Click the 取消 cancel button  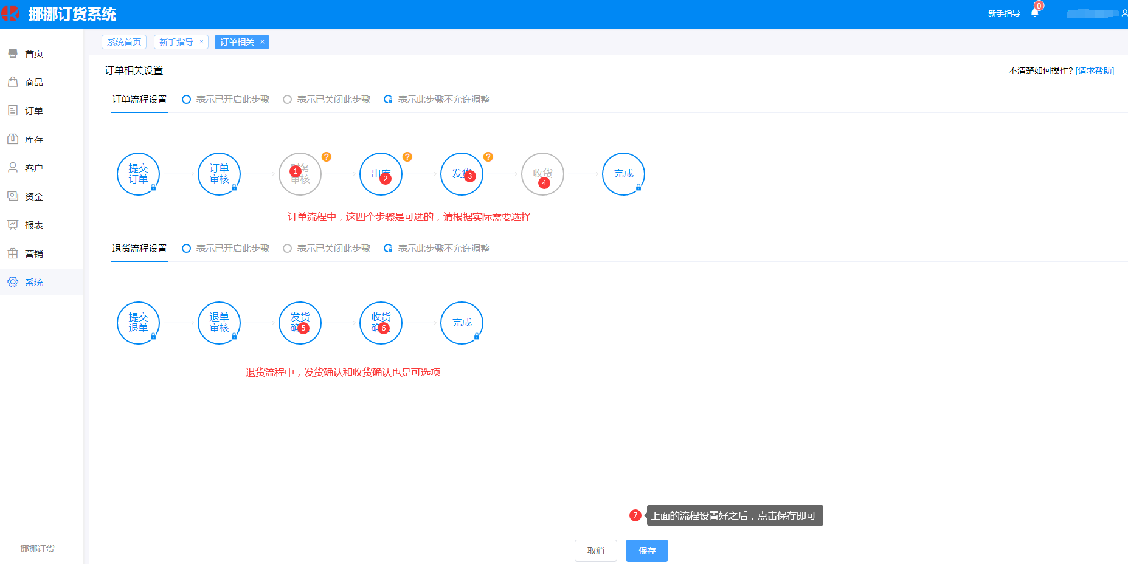tap(595, 551)
